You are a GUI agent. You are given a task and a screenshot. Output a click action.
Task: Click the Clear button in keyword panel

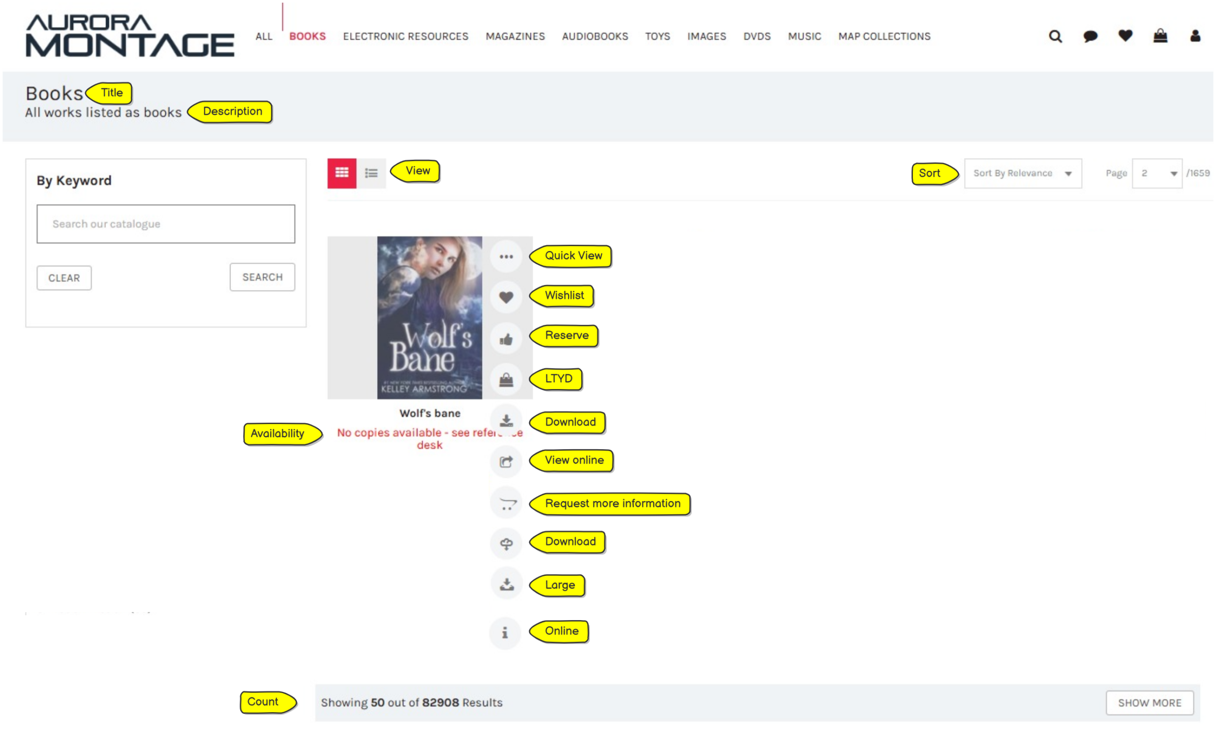(64, 278)
